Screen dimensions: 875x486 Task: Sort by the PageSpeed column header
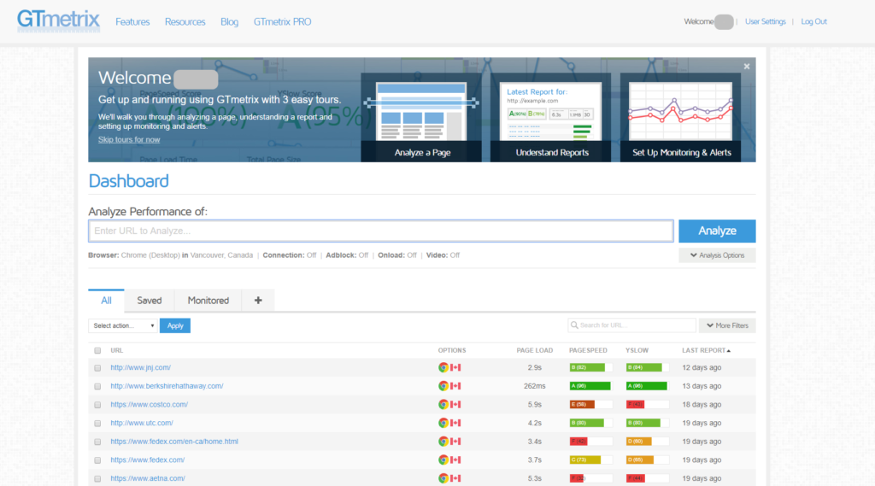(x=588, y=350)
